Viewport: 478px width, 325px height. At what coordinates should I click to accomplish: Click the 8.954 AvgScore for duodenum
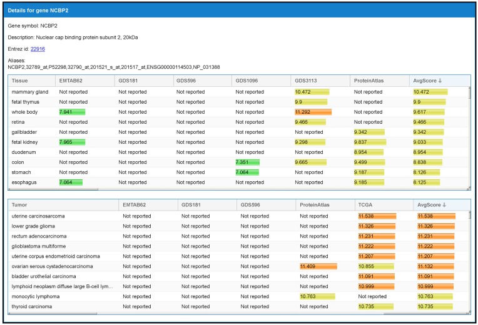428,152
